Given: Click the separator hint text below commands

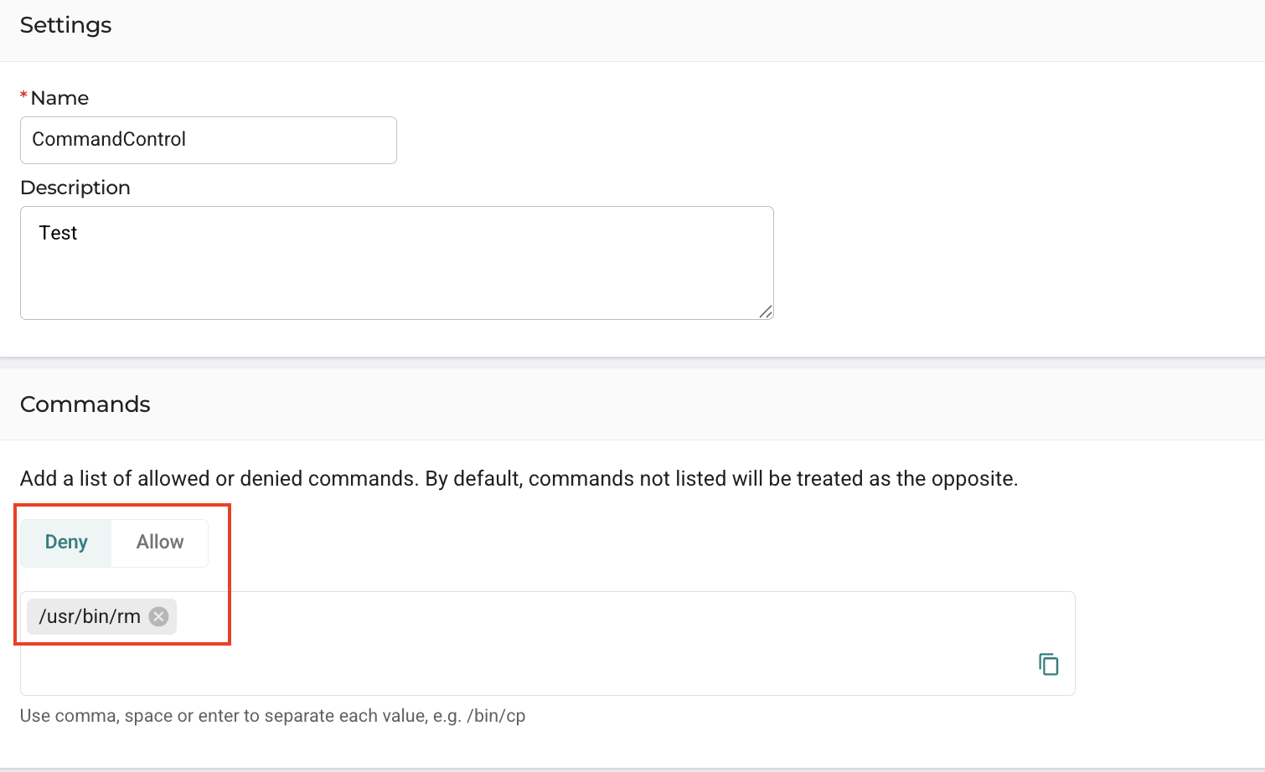Looking at the screenshot, I should (x=273, y=716).
